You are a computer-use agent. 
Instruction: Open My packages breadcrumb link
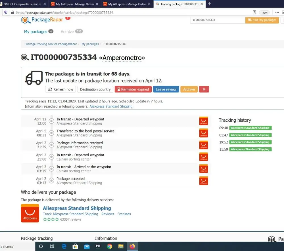[x=90, y=44]
